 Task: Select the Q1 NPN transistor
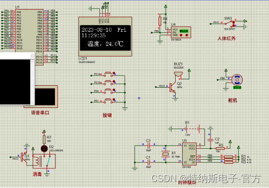tap(24, 157)
